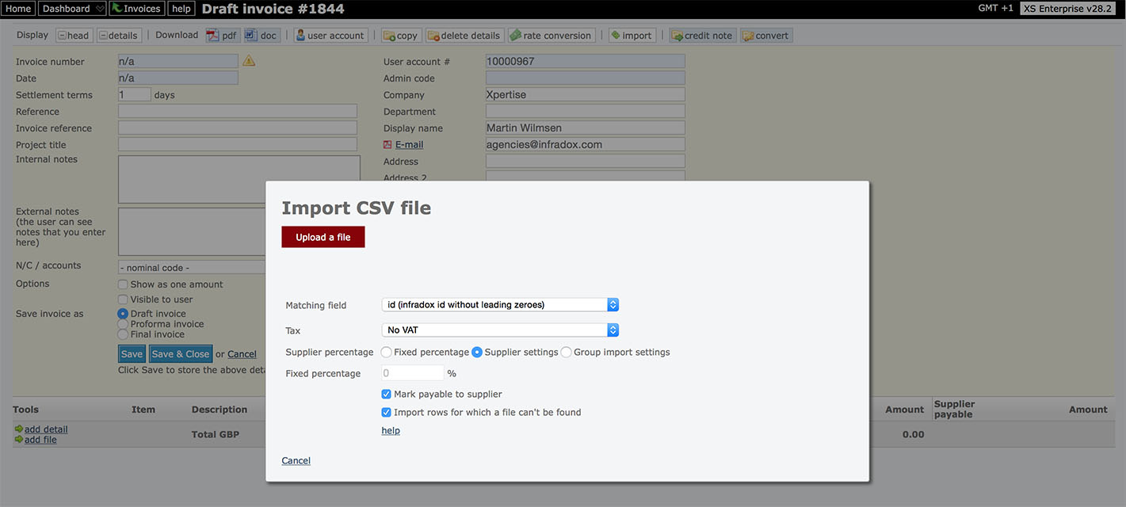Click the add file link

[x=40, y=440]
